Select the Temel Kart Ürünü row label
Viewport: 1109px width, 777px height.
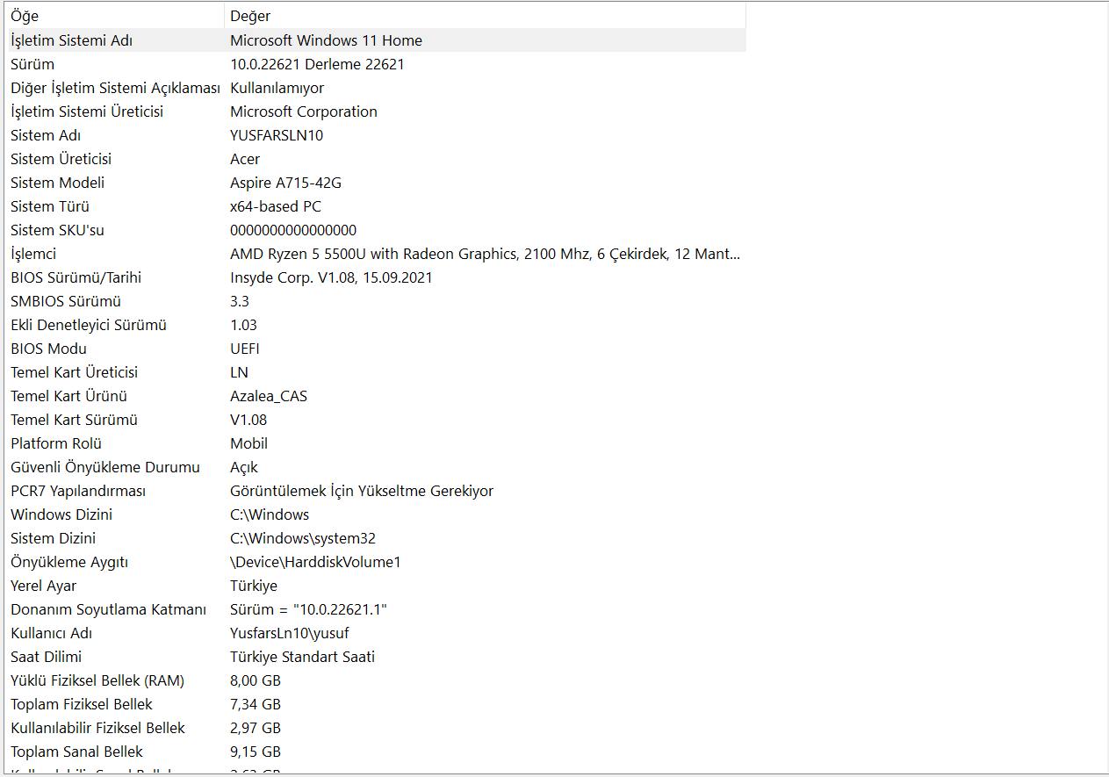pyautogui.click(x=68, y=396)
